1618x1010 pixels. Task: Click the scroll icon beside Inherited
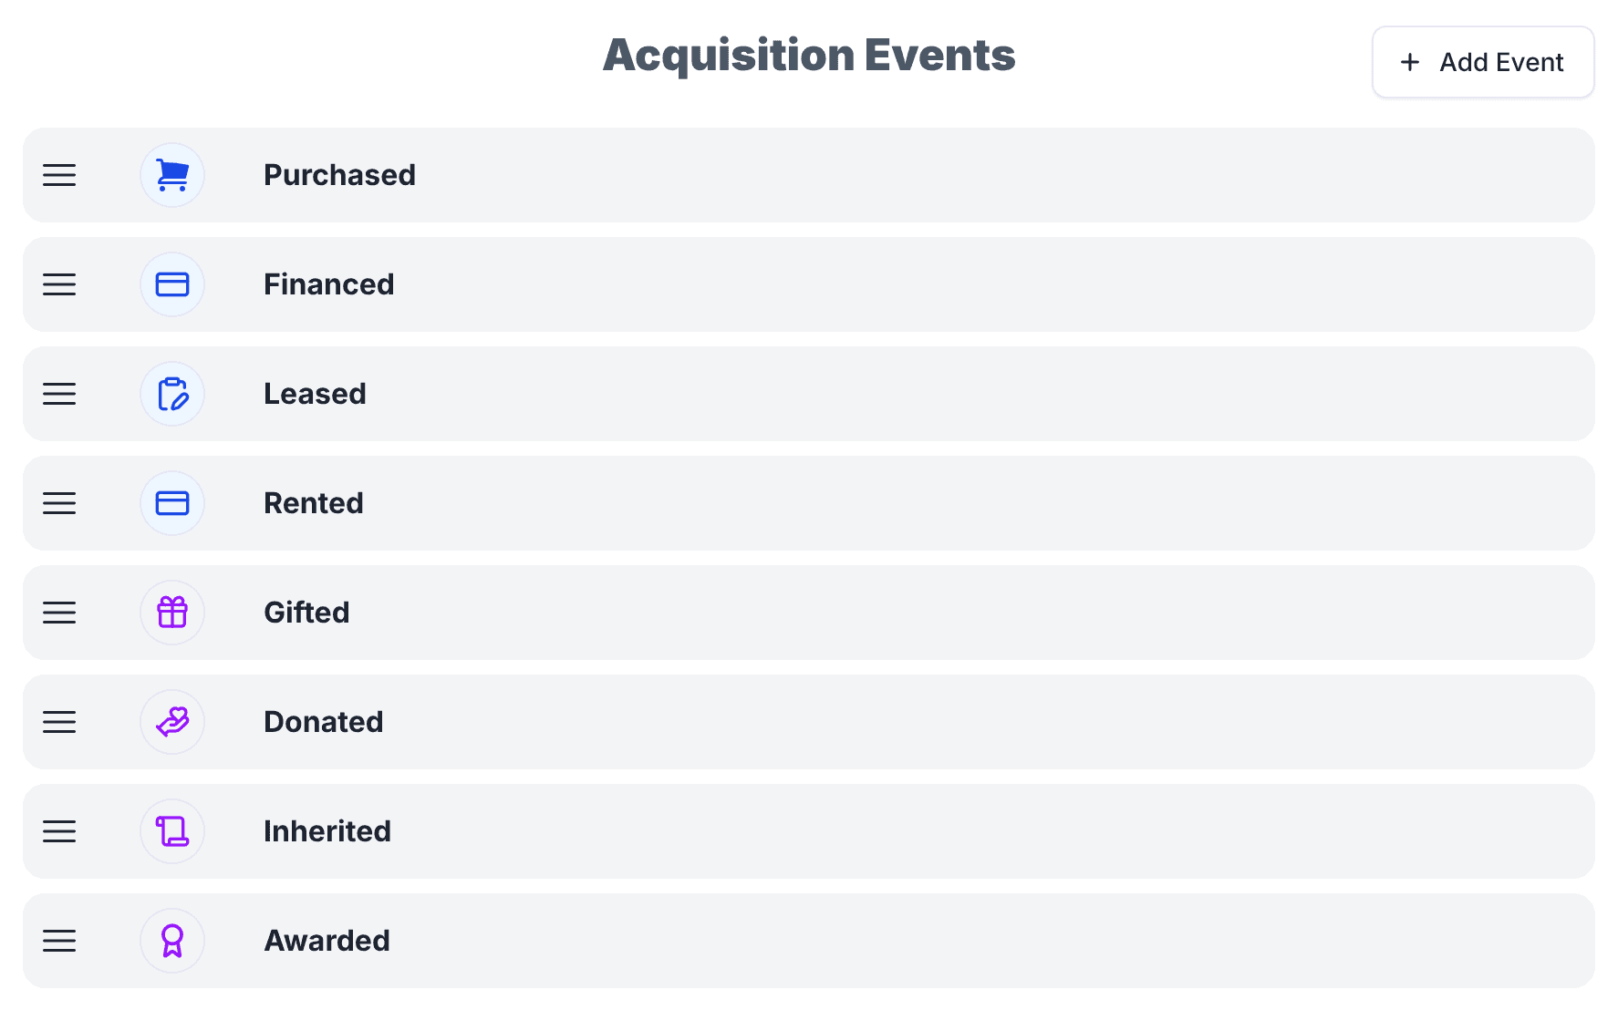[172, 831]
